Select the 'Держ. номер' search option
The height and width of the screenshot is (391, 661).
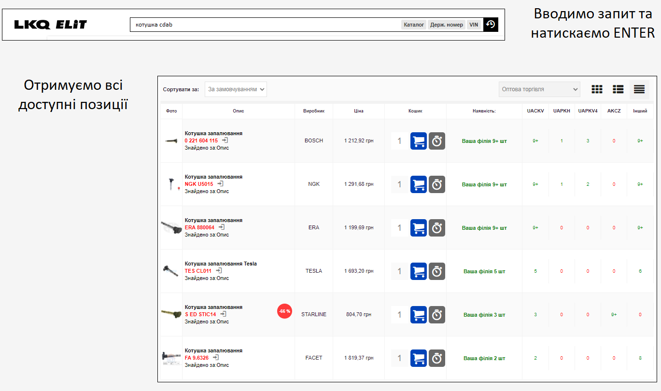[447, 25]
